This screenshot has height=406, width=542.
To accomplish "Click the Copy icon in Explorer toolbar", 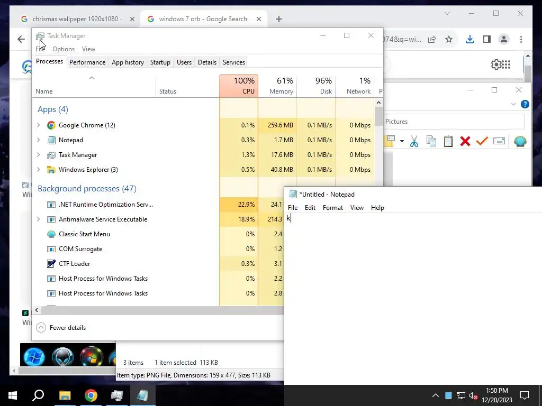I will 431,141.
